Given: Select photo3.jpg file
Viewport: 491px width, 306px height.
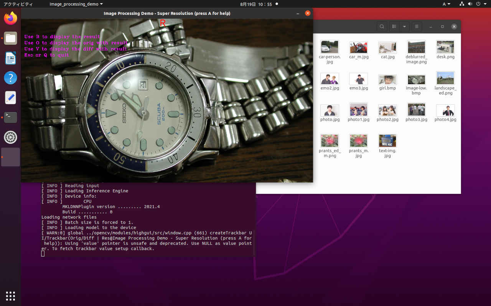Looking at the screenshot, I should 416,113.
